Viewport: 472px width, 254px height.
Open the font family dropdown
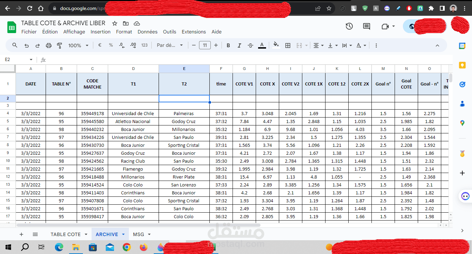click(x=170, y=45)
